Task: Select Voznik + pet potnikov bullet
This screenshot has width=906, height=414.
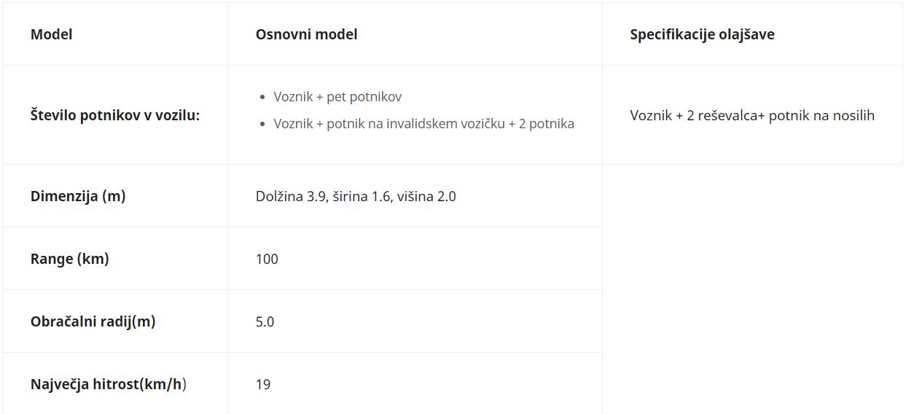Action: (x=337, y=97)
